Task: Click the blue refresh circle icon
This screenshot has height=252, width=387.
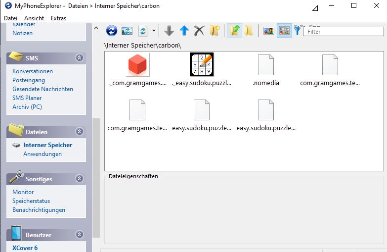Action: pyautogui.click(x=112, y=31)
